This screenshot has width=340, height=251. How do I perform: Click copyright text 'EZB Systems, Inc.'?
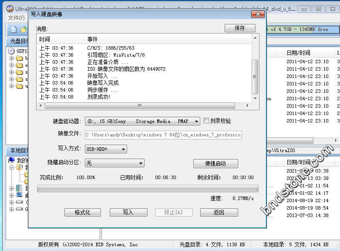tap(117, 245)
